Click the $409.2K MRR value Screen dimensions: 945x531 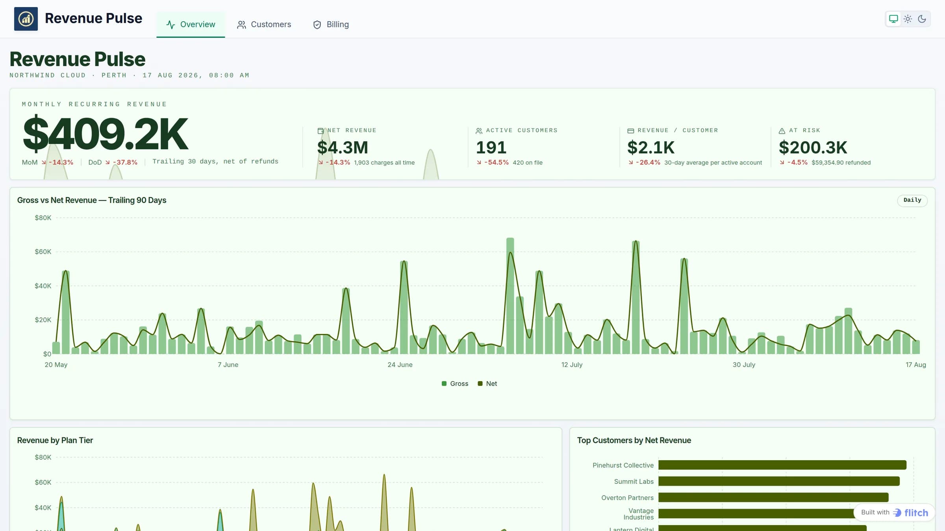[106, 134]
